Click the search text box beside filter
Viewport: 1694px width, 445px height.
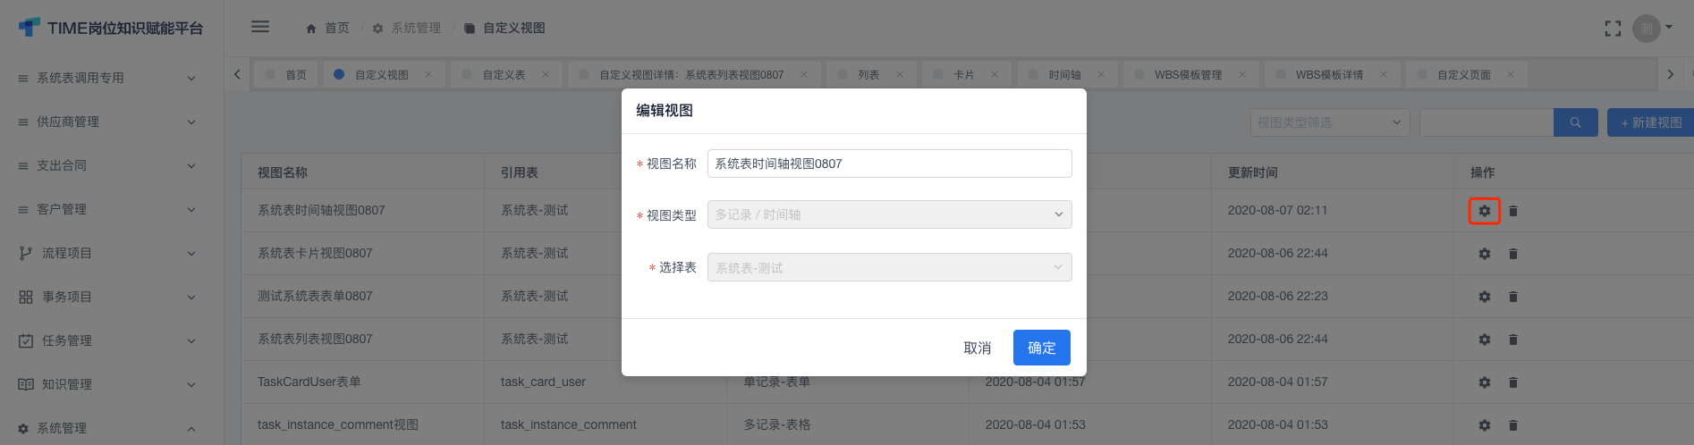(1486, 122)
